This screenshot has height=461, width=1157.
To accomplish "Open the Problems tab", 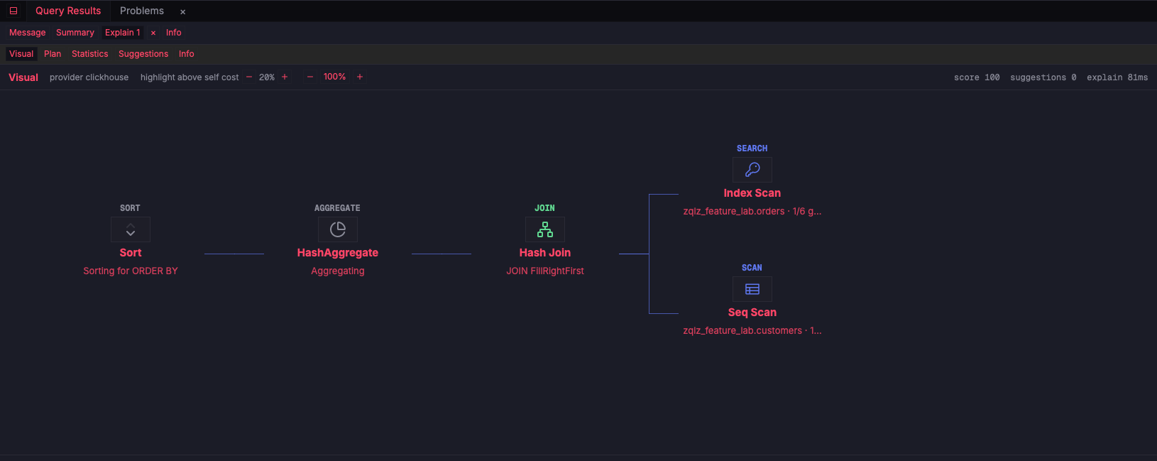I will pos(142,11).
